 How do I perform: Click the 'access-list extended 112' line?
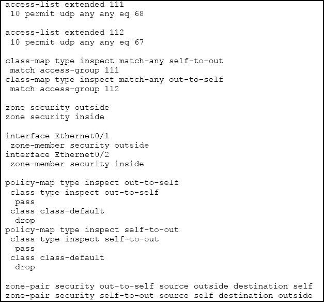pyautogui.click(x=65, y=32)
